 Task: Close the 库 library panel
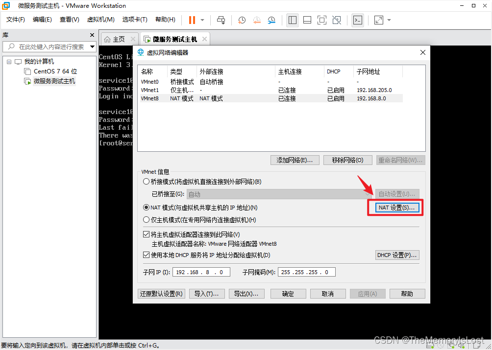pyautogui.click(x=92, y=35)
